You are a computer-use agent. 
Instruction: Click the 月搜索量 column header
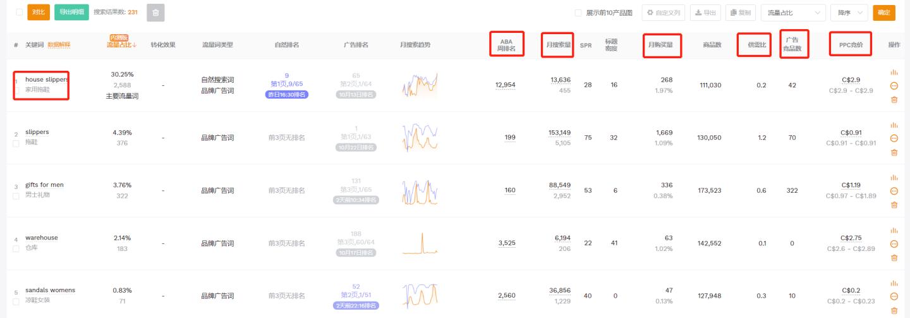pyautogui.click(x=558, y=45)
